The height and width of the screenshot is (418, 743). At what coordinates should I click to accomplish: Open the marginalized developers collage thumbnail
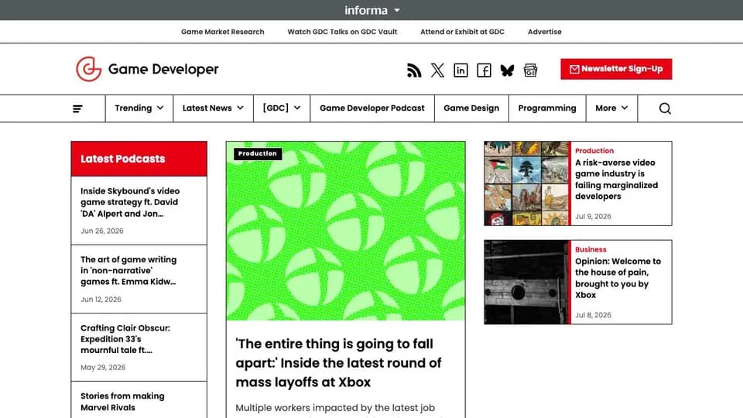click(x=526, y=183)
